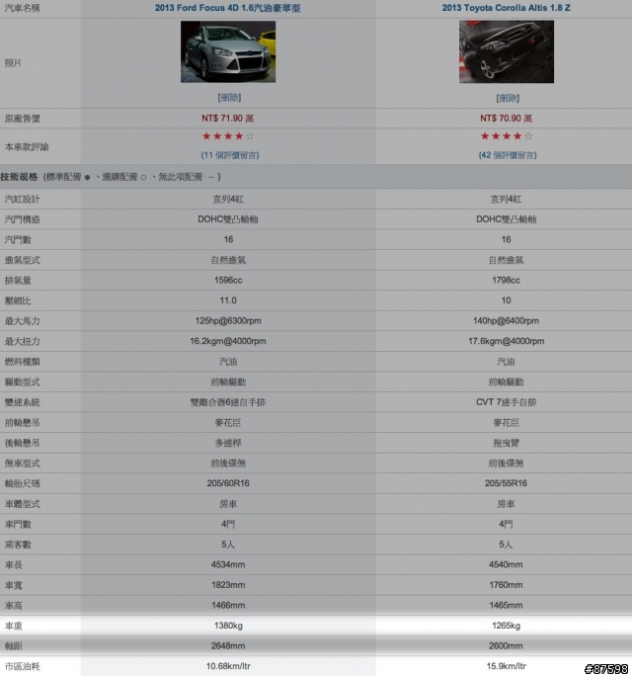Click the 雙離合器6速自手排 transmission value
Image resolution: width=632 pixels, height=677 pixels.
pos(228,402)
